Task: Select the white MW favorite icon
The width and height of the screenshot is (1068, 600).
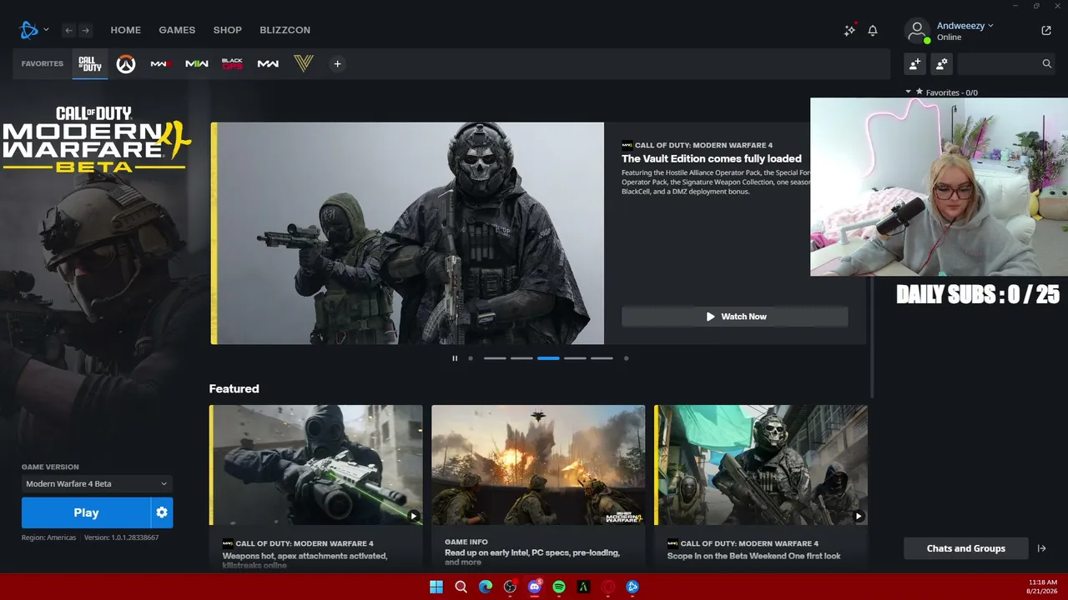Action: click(268, 63)
